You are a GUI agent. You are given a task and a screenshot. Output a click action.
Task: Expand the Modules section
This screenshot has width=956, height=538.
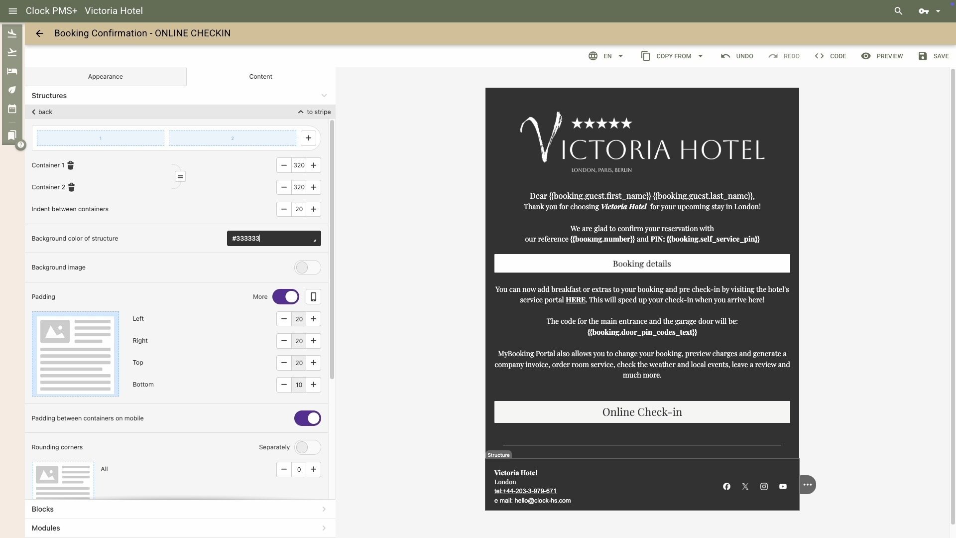pyautogui.click(x=180, y=528)
